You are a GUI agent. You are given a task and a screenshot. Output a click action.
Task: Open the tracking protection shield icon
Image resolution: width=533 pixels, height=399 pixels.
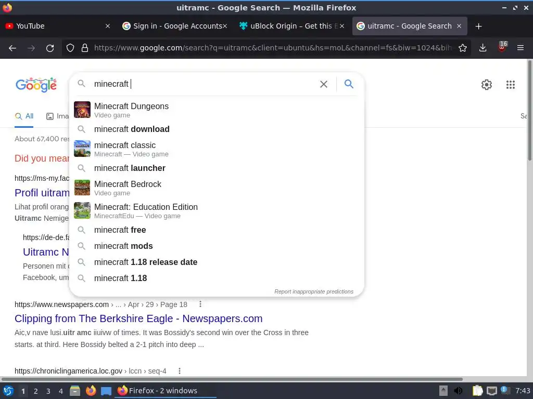(x=70, y=48)
